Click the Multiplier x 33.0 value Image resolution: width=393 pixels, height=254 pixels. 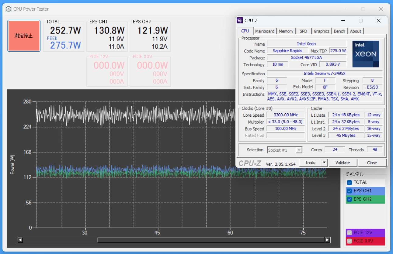tap(286, 122)
